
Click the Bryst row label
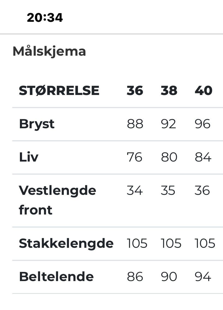point(37,124)
